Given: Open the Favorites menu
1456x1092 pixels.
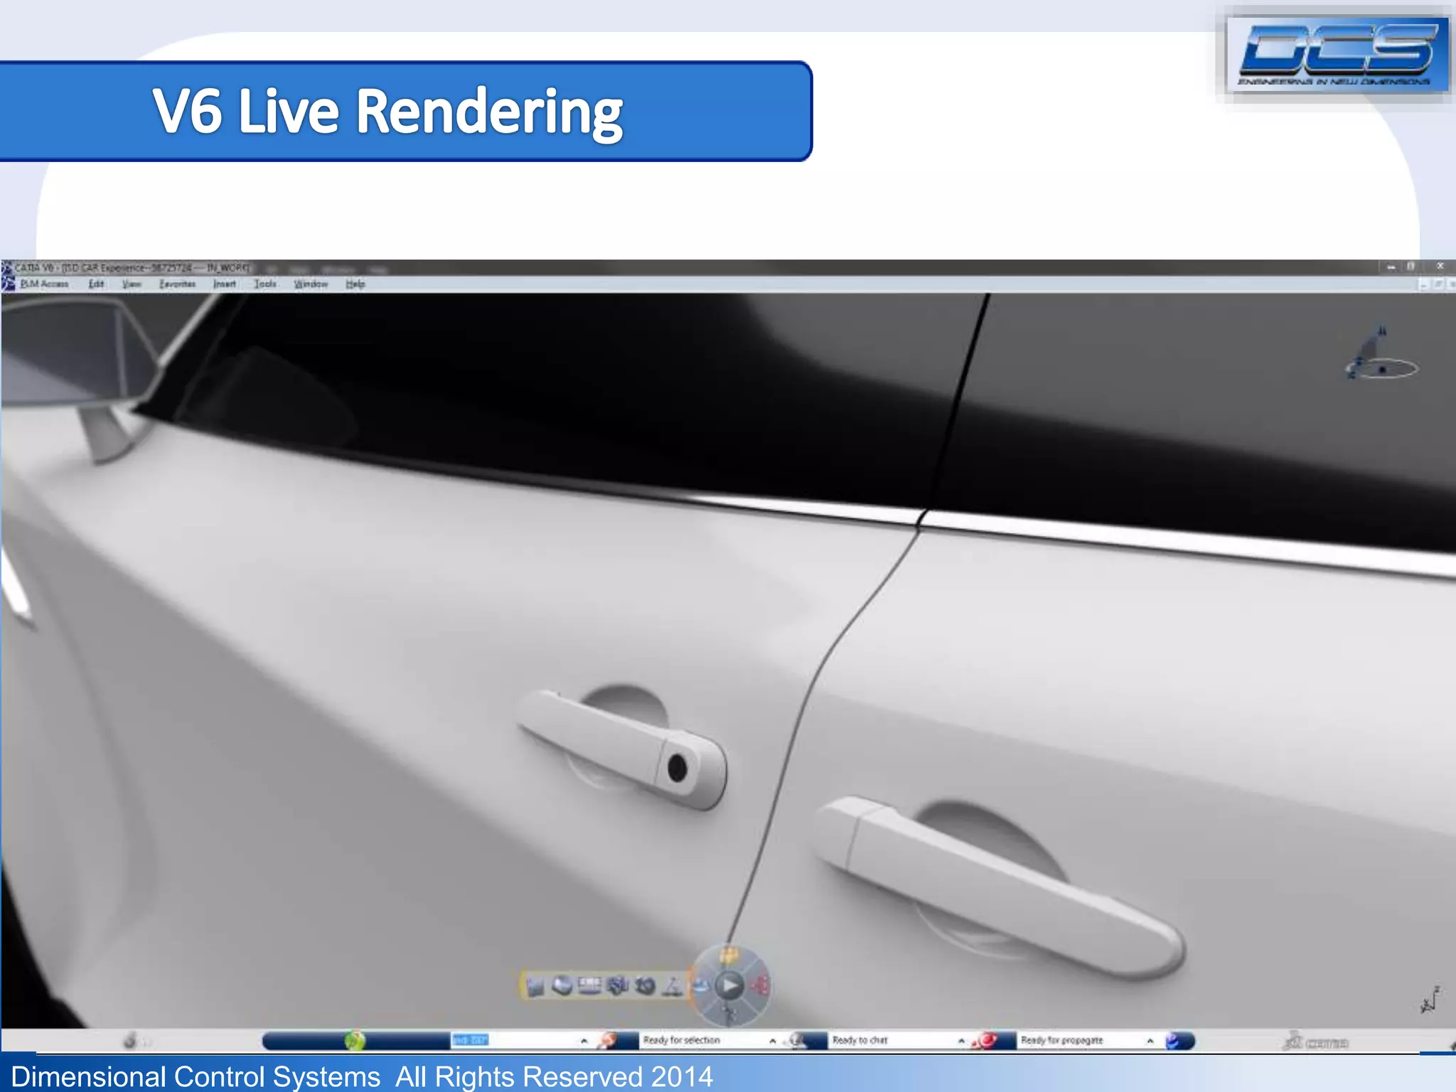Looking at the screenshot, I should (x=177, y=284).
